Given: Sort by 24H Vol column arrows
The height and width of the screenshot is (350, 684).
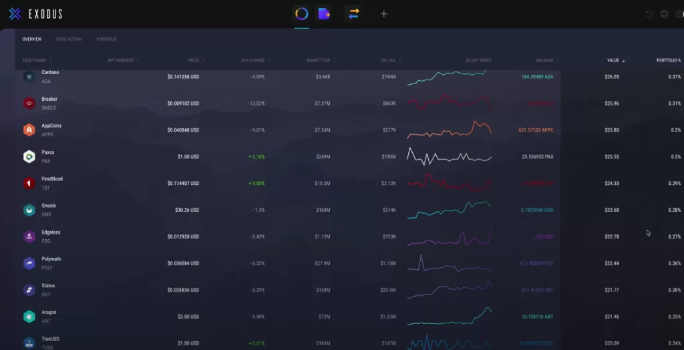Looking at the screenshot, I should (x=400, y=60).
